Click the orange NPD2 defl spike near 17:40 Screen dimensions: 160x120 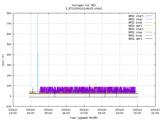[x=96, y=88]
